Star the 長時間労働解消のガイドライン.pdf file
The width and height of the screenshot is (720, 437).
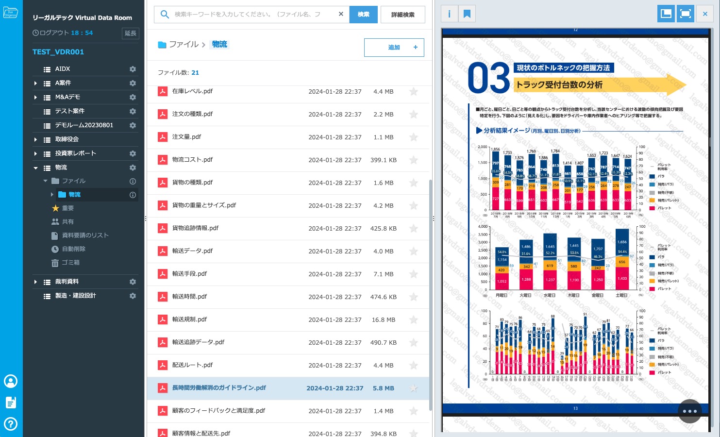coord(414,388)
